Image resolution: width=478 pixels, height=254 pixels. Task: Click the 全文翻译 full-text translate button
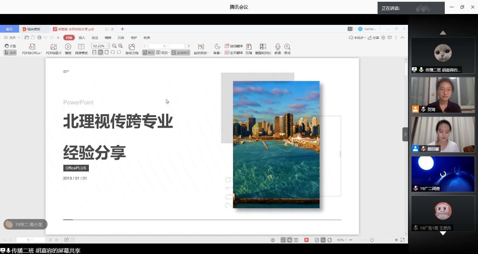(x=234, y=53)
